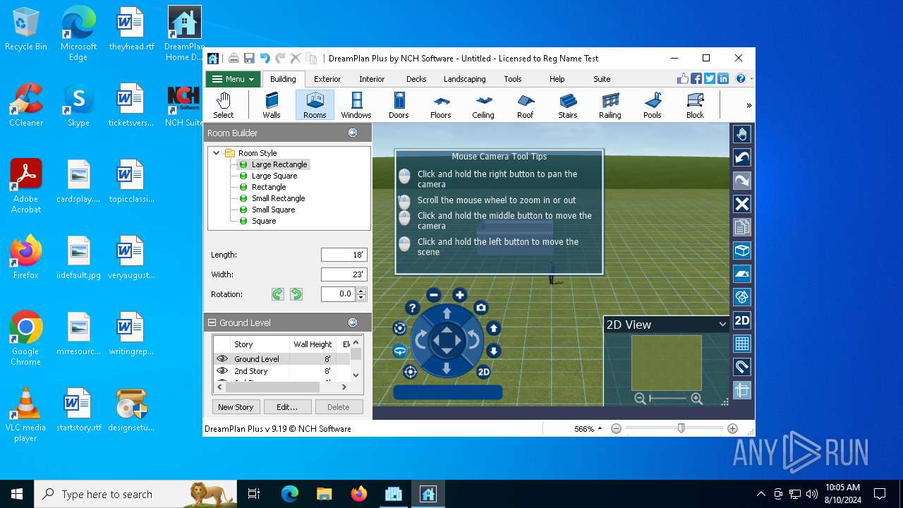Collapse the Ground Level panel
The width and height of the screenshot is (903, 508).
pos(212,322)
